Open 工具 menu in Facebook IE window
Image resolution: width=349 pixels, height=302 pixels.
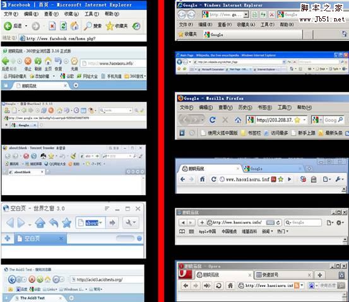click(x=92, y=14)
